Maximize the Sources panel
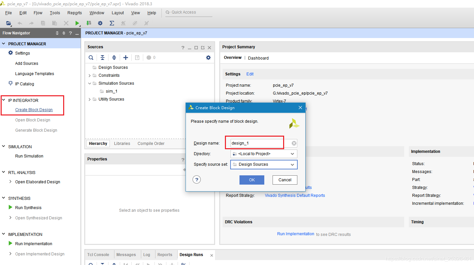 [x=196, y=48]
